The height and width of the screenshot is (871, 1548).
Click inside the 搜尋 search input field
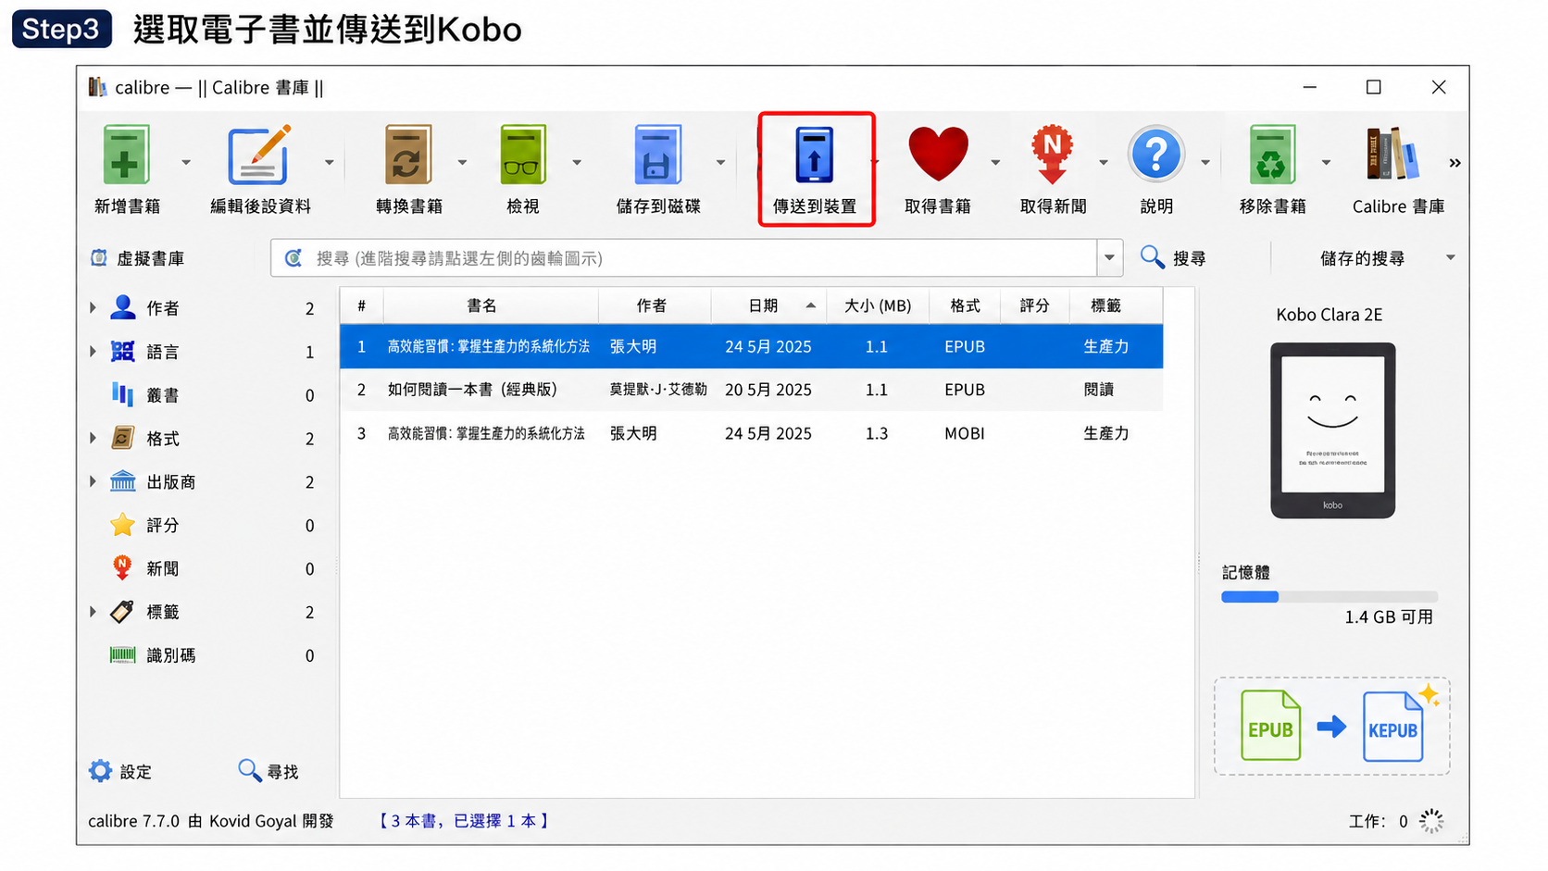coord(704,258)
